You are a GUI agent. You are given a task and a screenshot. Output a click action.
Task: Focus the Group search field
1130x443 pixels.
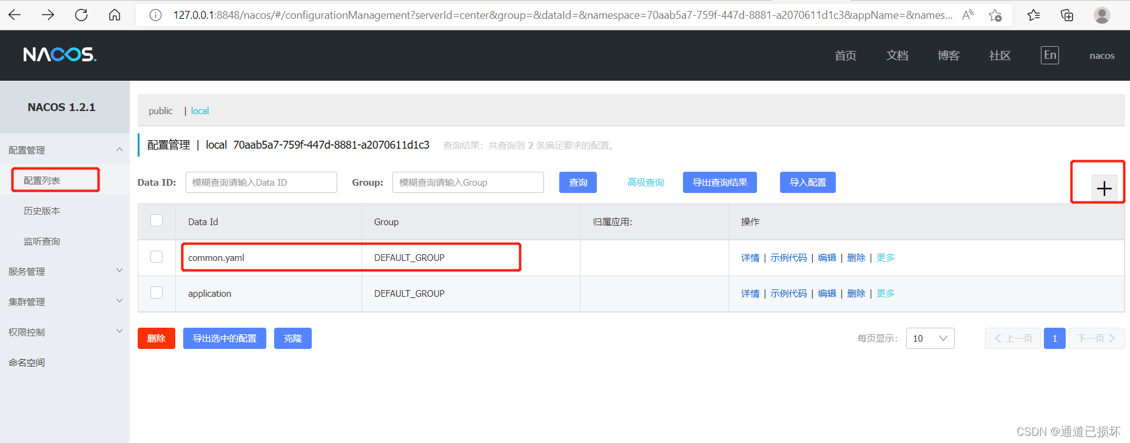point(468,182)
